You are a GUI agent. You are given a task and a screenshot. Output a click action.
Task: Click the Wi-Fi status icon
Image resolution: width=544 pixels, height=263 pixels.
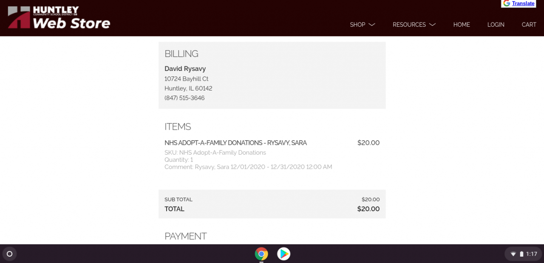pos(513,254)
